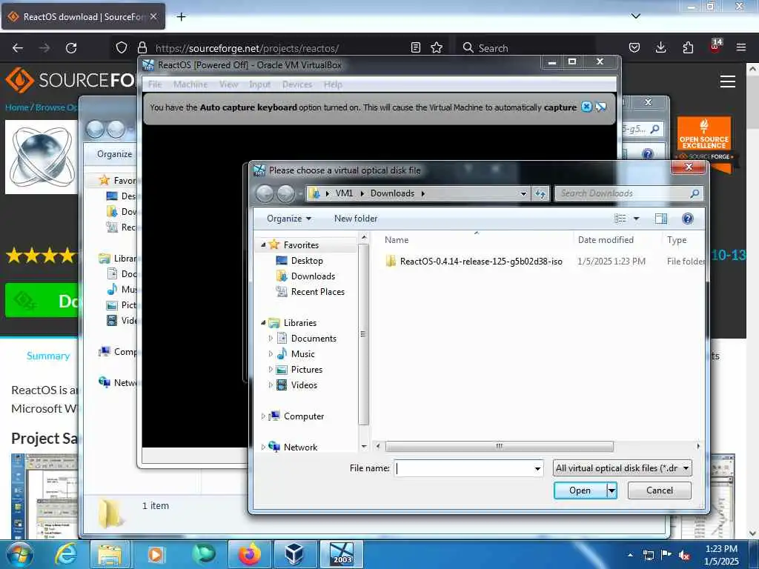Go back in the file dialog

tap(265, 193)
